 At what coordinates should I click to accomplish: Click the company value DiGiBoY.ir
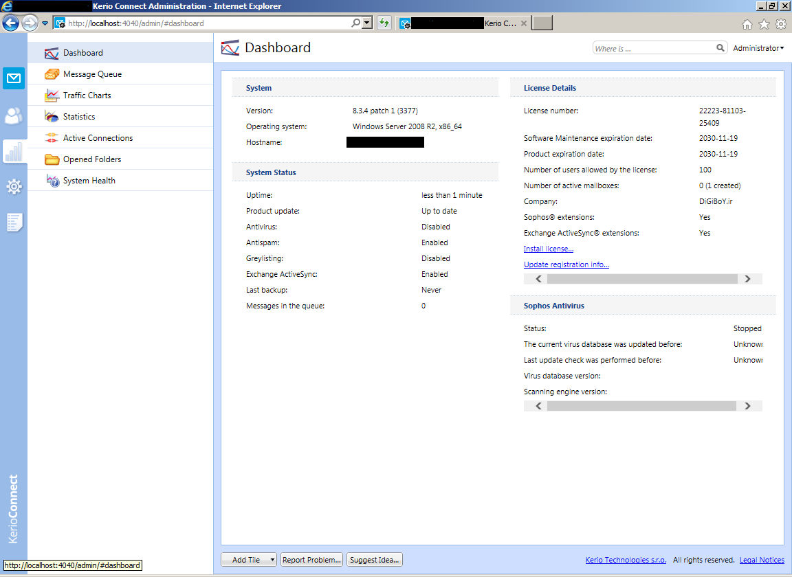coord(716,201)
